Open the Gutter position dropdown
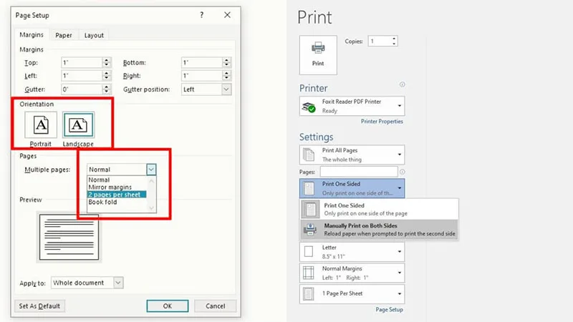The width and height of the screenshot is (573, 322). click(226, 89)
